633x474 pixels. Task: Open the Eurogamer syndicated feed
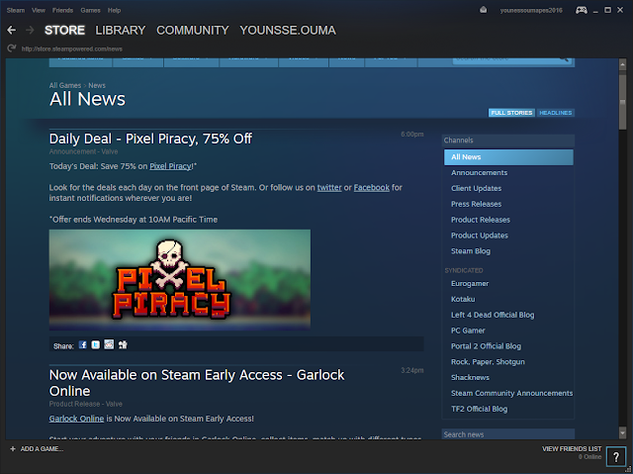coord(470,284)
